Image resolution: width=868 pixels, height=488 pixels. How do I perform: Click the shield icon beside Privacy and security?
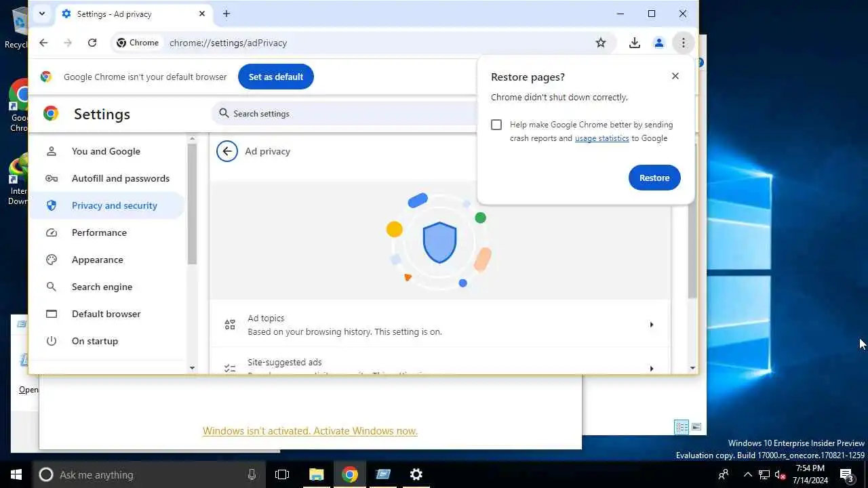pos(51,205)
